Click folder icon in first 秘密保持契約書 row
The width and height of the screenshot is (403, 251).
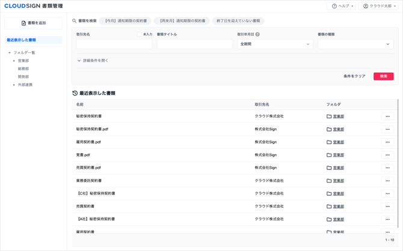click(x=329, y=116)
